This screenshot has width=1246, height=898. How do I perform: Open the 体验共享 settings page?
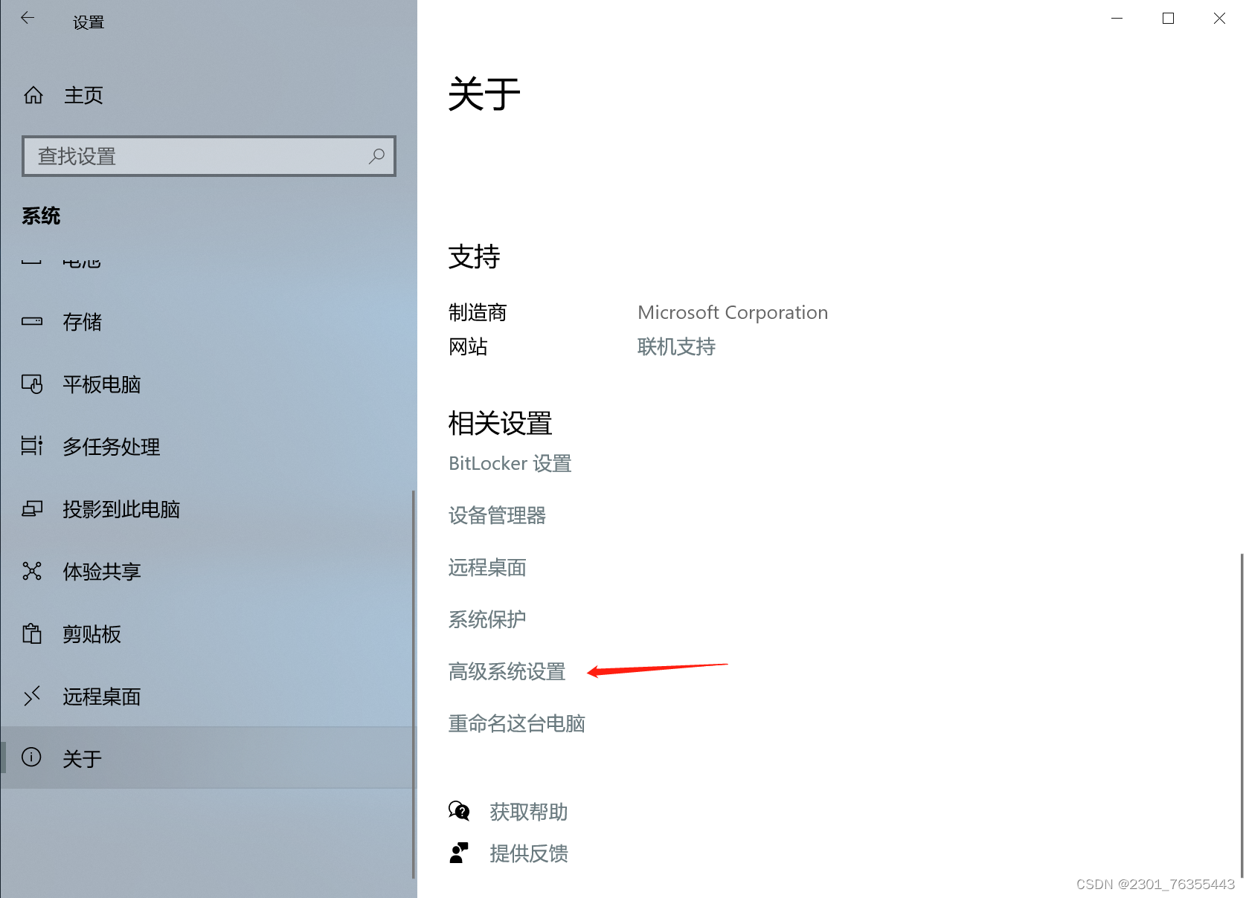(101, 572)
